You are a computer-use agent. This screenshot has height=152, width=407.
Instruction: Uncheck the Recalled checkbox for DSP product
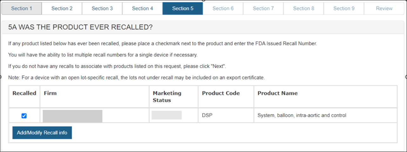tap(24, 116)
